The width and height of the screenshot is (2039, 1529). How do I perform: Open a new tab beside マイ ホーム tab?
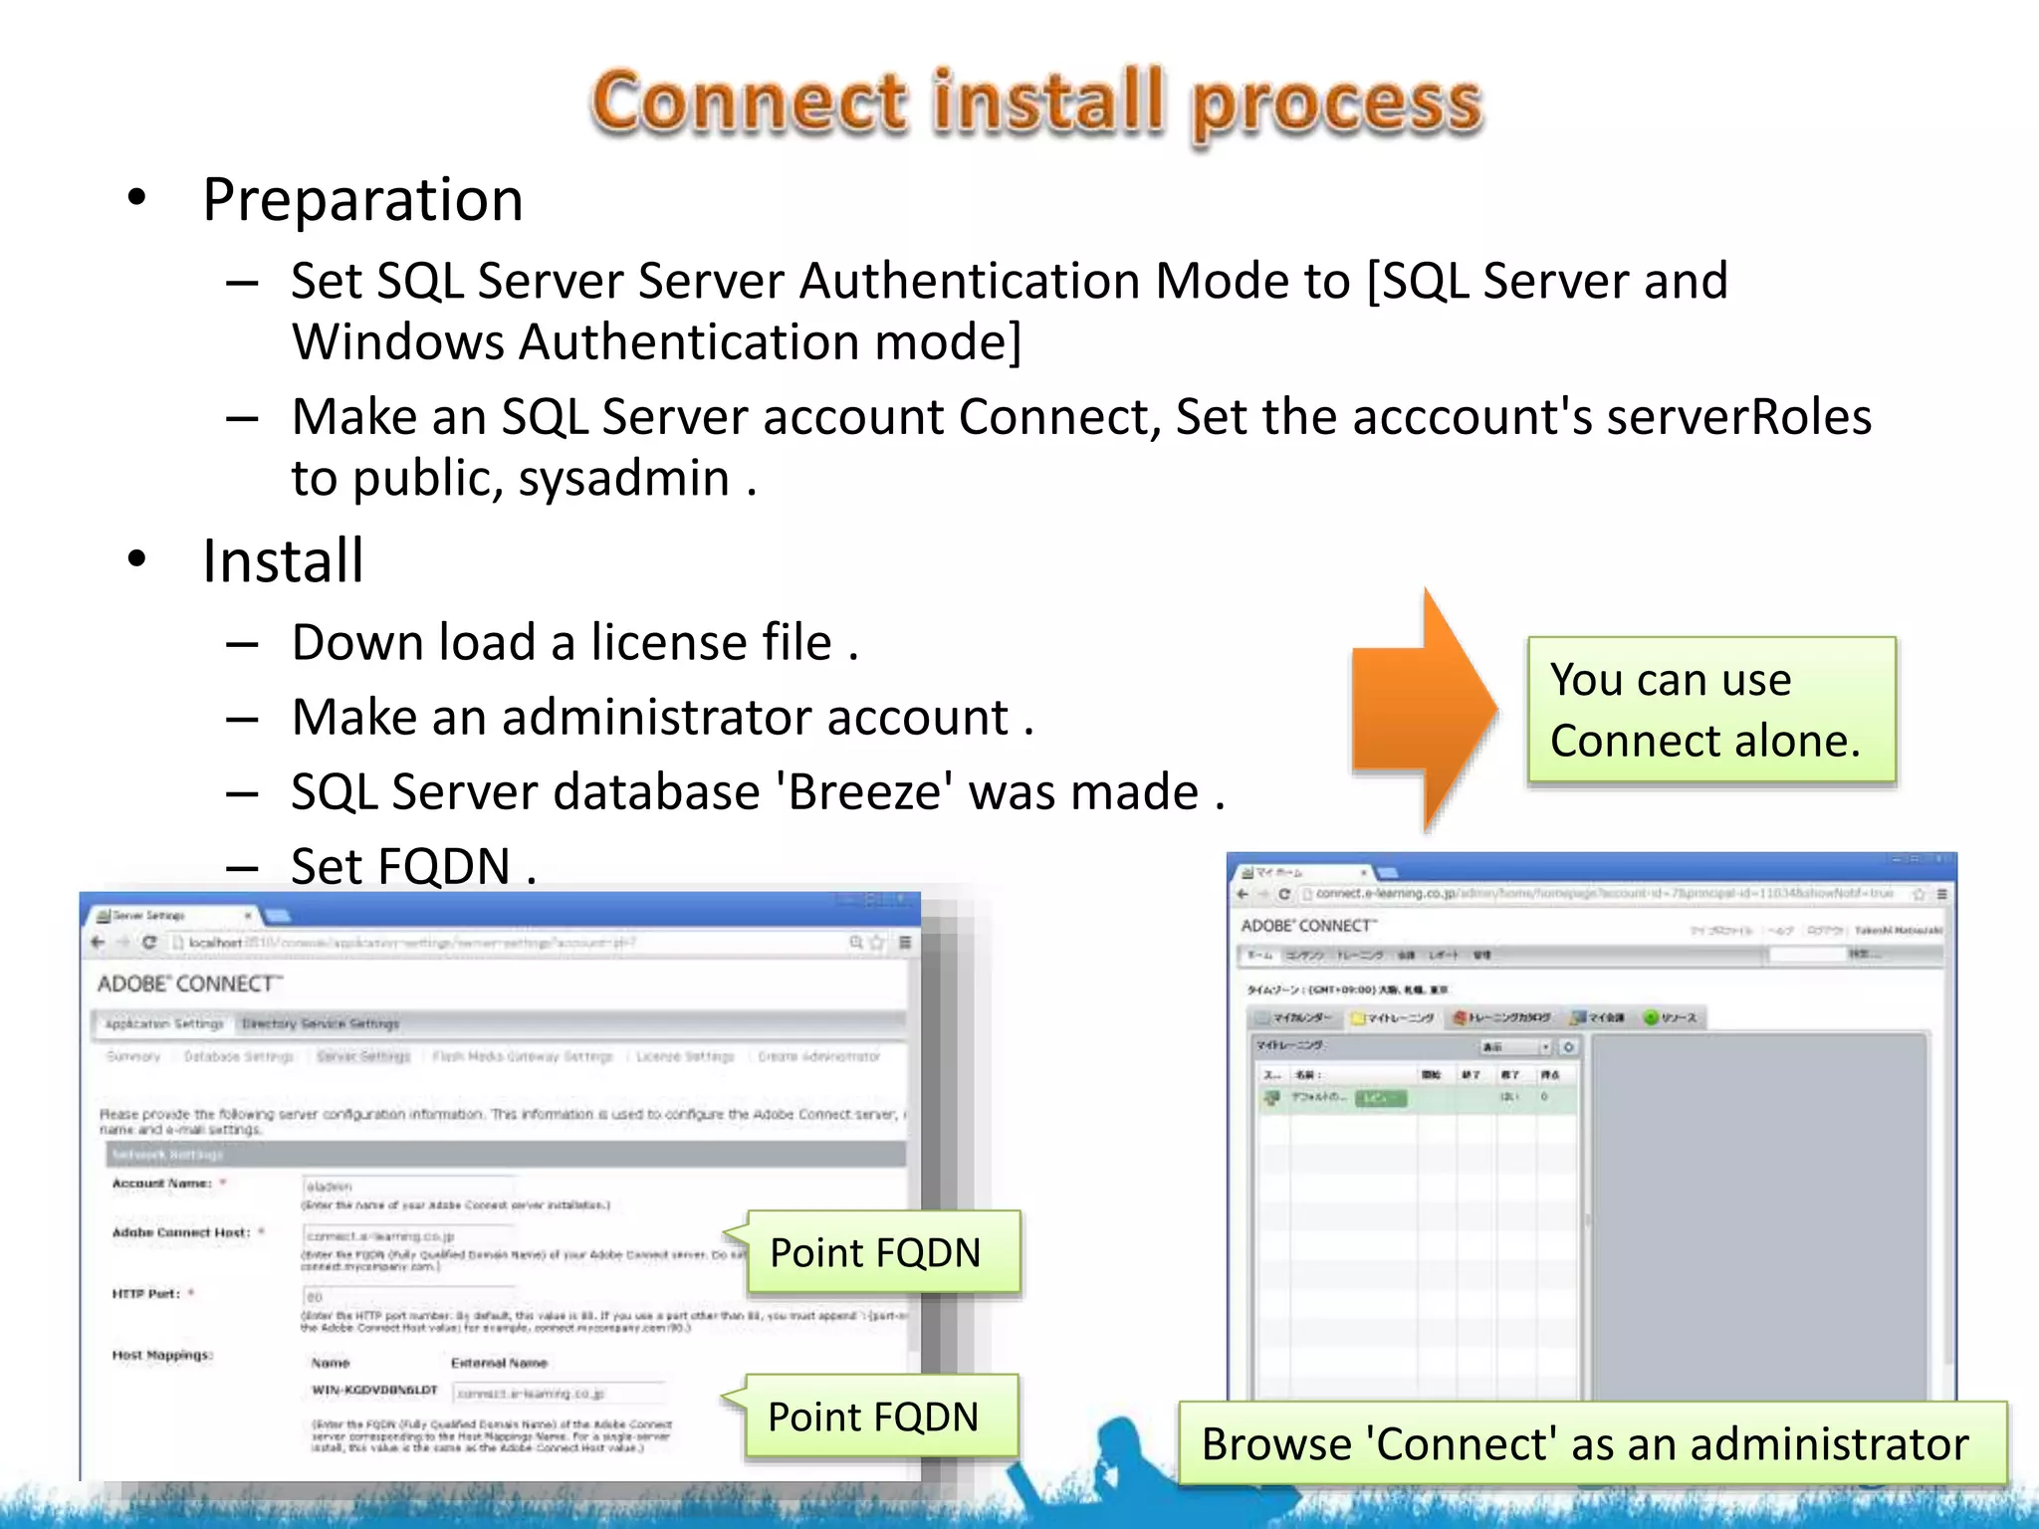click(x=1387, y=873)
